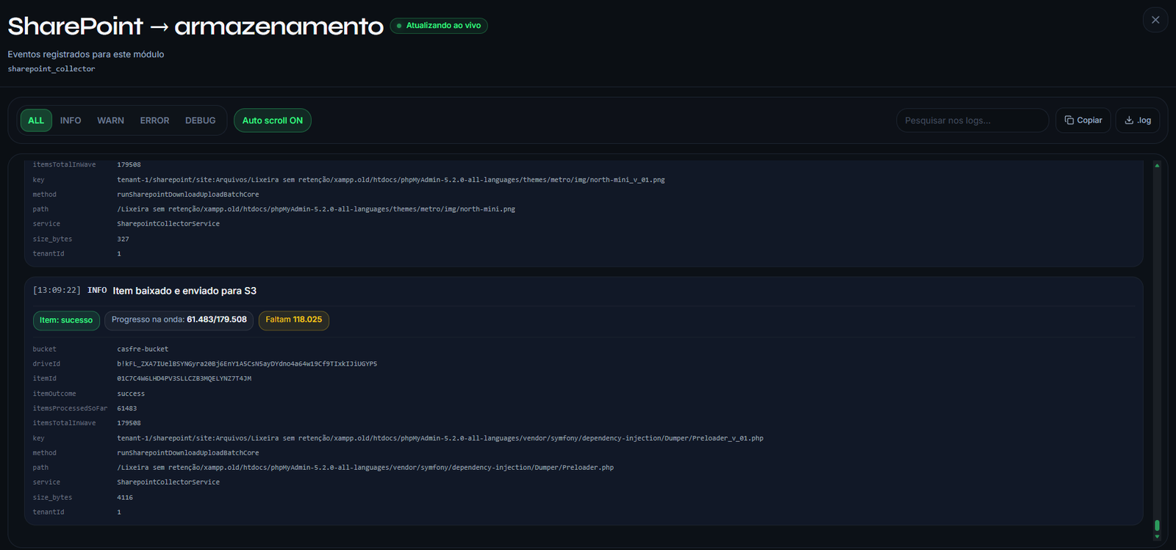Click the Item: sucesso badge

(x=66, y=320)
